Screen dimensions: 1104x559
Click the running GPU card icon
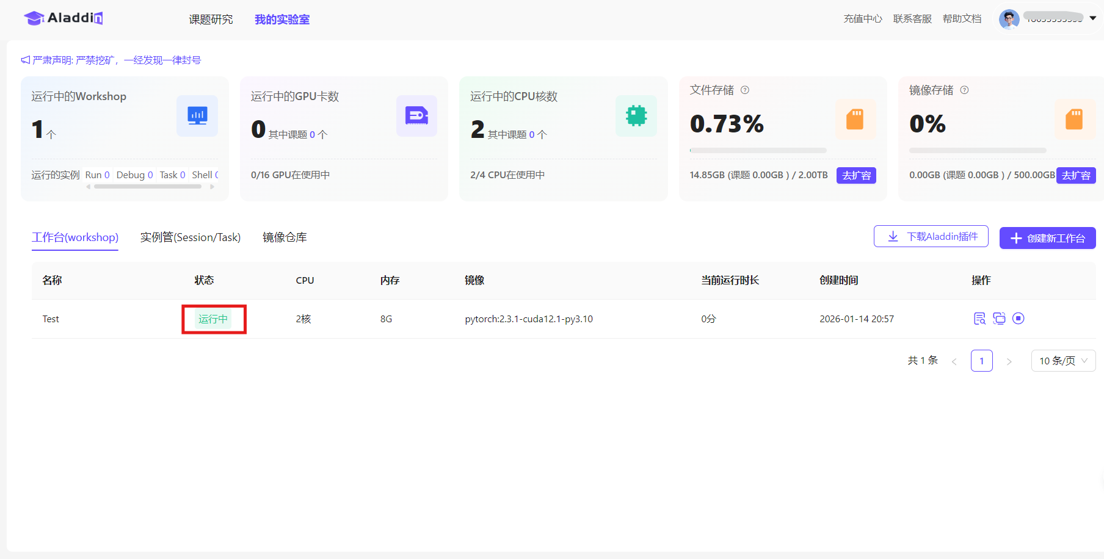(x=416, y=116)
